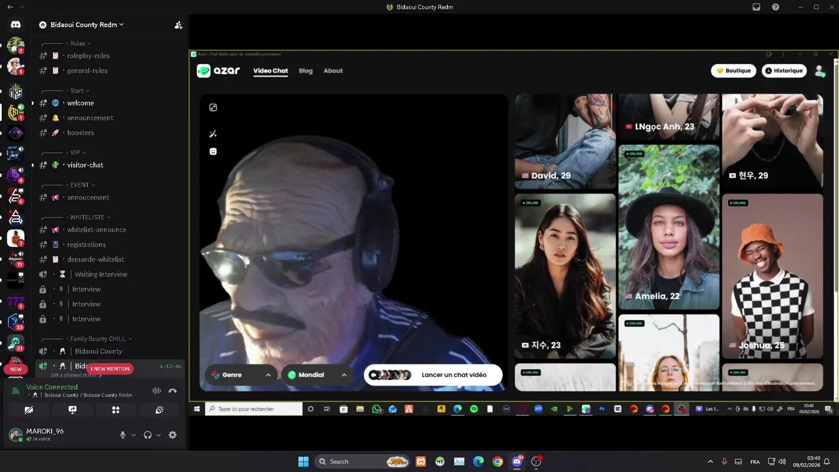
Task: Click the Windows 11 Start button
Action: [x=303, y=462]
